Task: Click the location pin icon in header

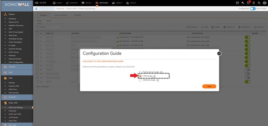Action: (x=254, y=3)
